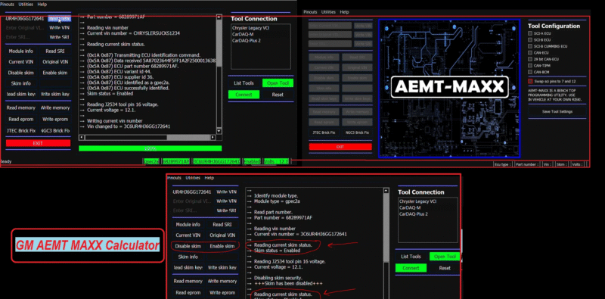Click gpec2a status bar entry
This screenshot has width=605, height=299.
coord(151,161)
